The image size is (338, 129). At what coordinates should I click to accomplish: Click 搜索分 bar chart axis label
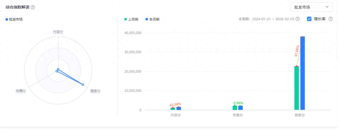click(300, 115)
